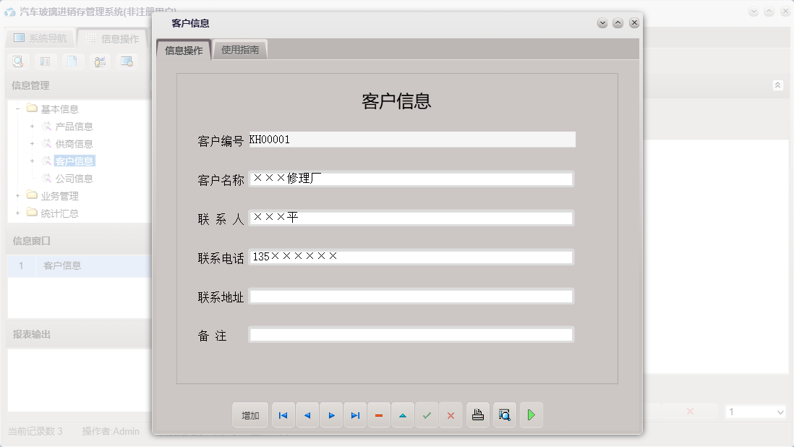Click the 增加 button to add record

coord(249,414)
